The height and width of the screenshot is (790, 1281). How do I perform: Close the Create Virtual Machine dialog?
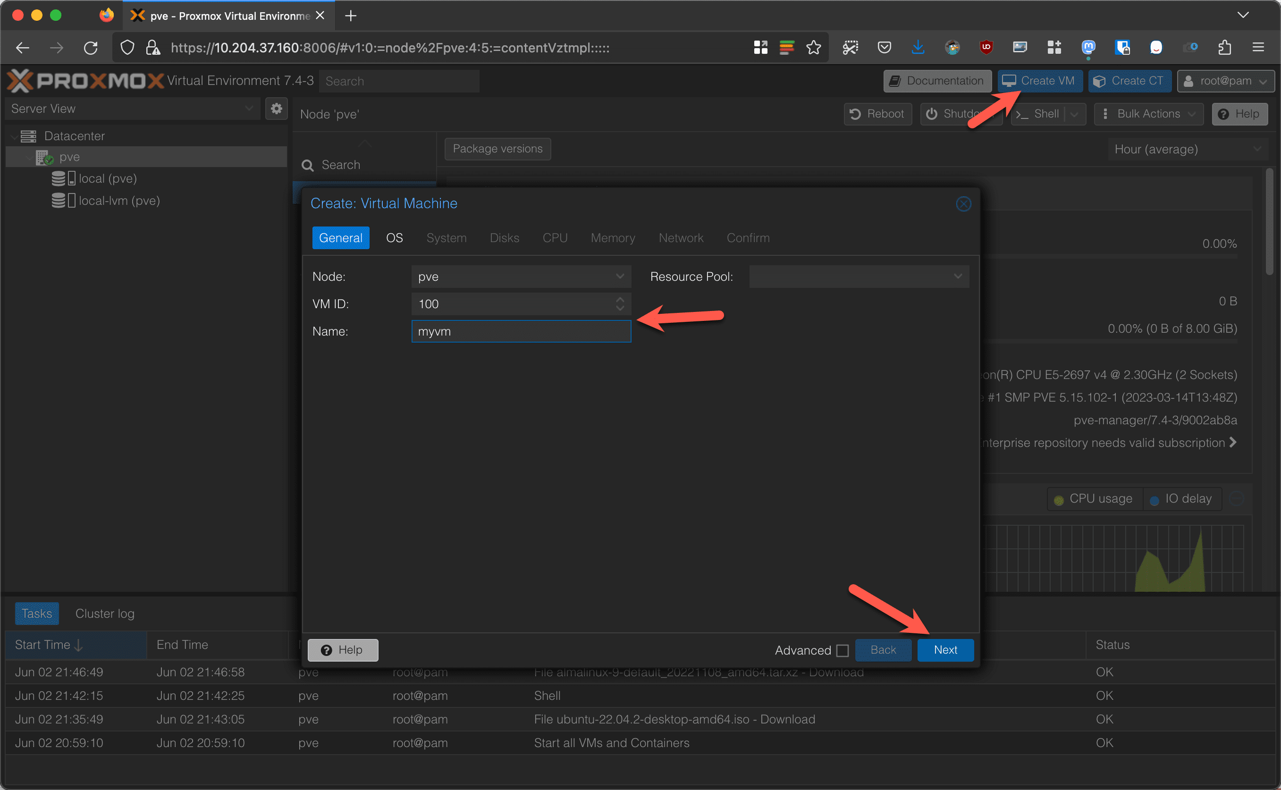(x=963, y=204)
